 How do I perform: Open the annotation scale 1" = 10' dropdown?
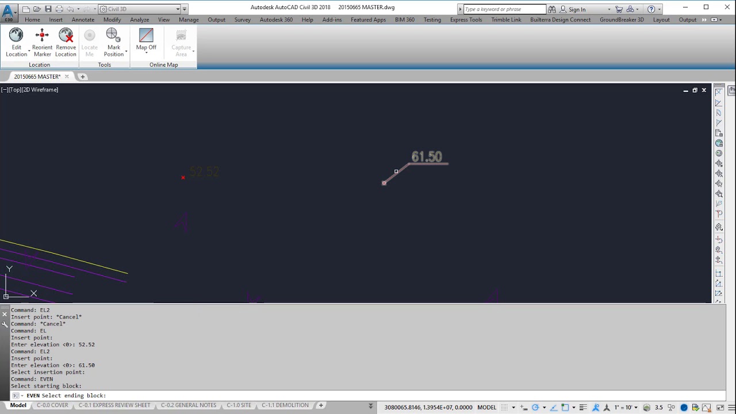click(x=627, y=407)
